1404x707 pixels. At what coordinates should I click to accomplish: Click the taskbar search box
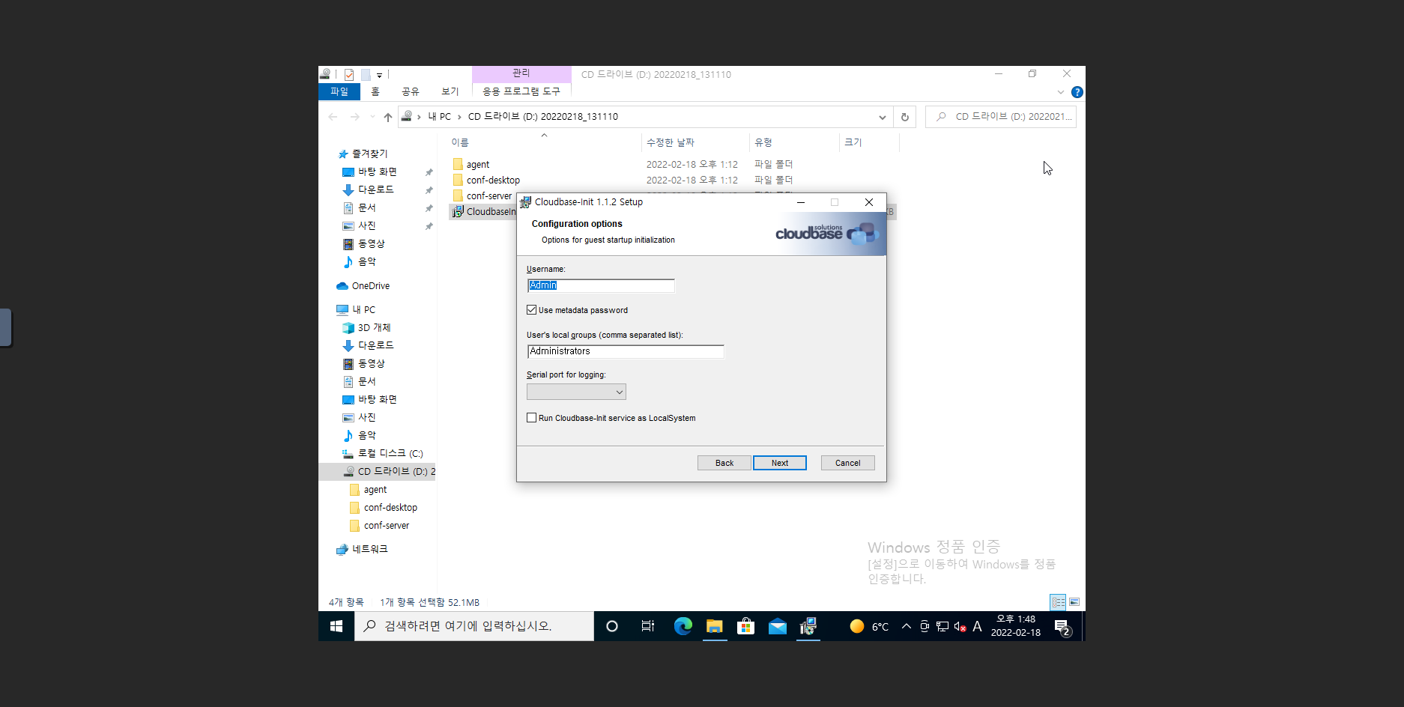pos(474,626)
